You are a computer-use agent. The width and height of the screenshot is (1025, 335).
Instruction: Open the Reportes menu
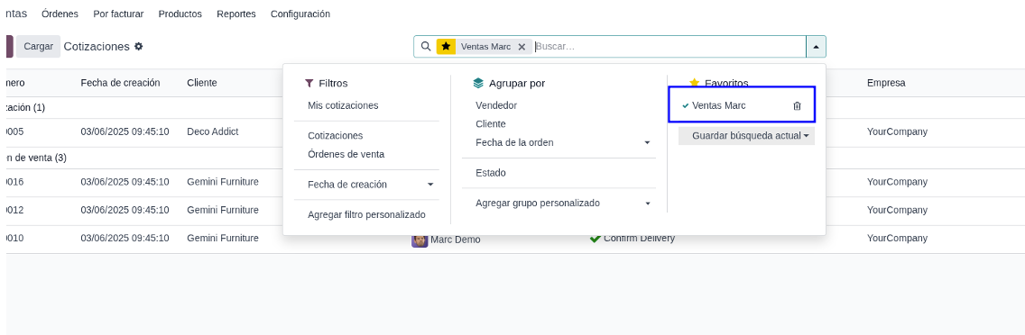[x=236, y=14]
